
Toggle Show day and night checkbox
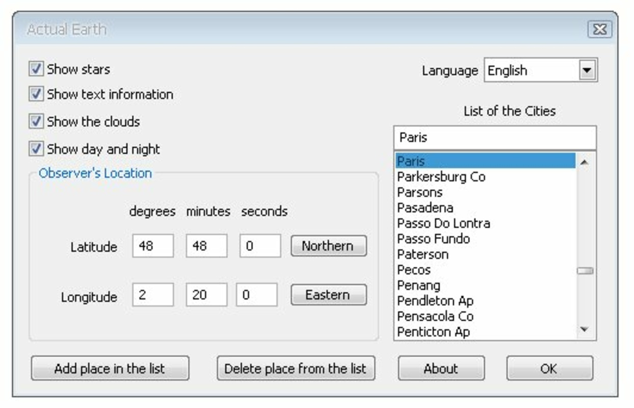pyautogui.click(x=36, y=149)
